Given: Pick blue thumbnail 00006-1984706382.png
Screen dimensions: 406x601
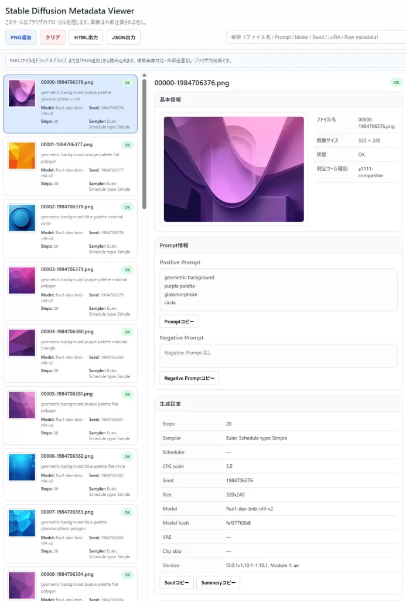Looking at the screenshot, I should [x=22, y=467].
